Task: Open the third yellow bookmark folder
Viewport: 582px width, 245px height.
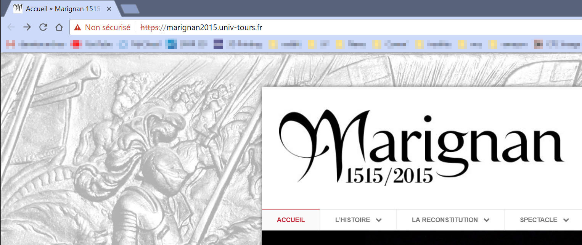Action: tap(339, 44)
